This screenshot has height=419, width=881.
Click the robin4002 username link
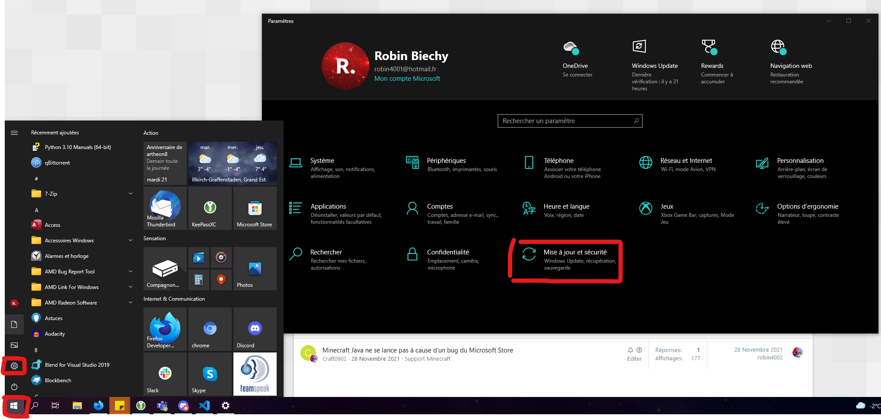[769, 358]
